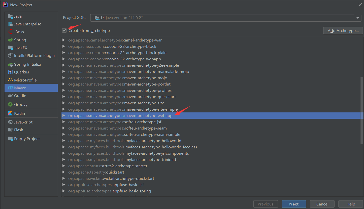Expand the maven-archetype-quickstart entry
This screenshot has height=209, width=364.
point(64,97)
